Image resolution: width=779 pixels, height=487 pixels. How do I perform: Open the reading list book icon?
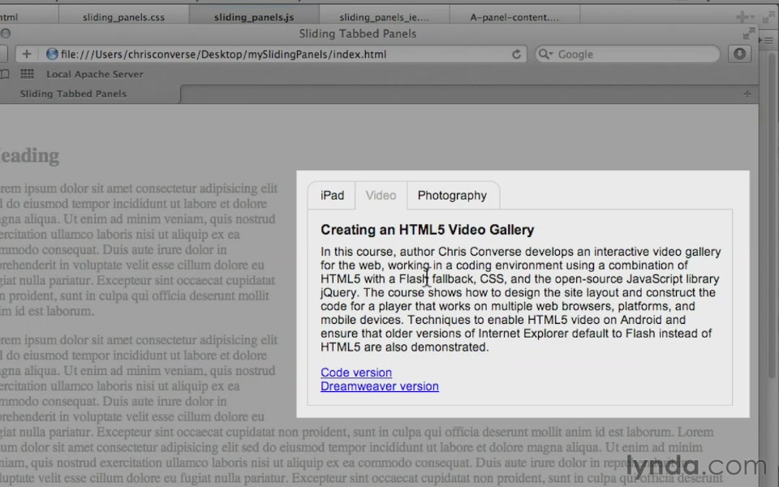pyautogui.click(x=5, y=74)
